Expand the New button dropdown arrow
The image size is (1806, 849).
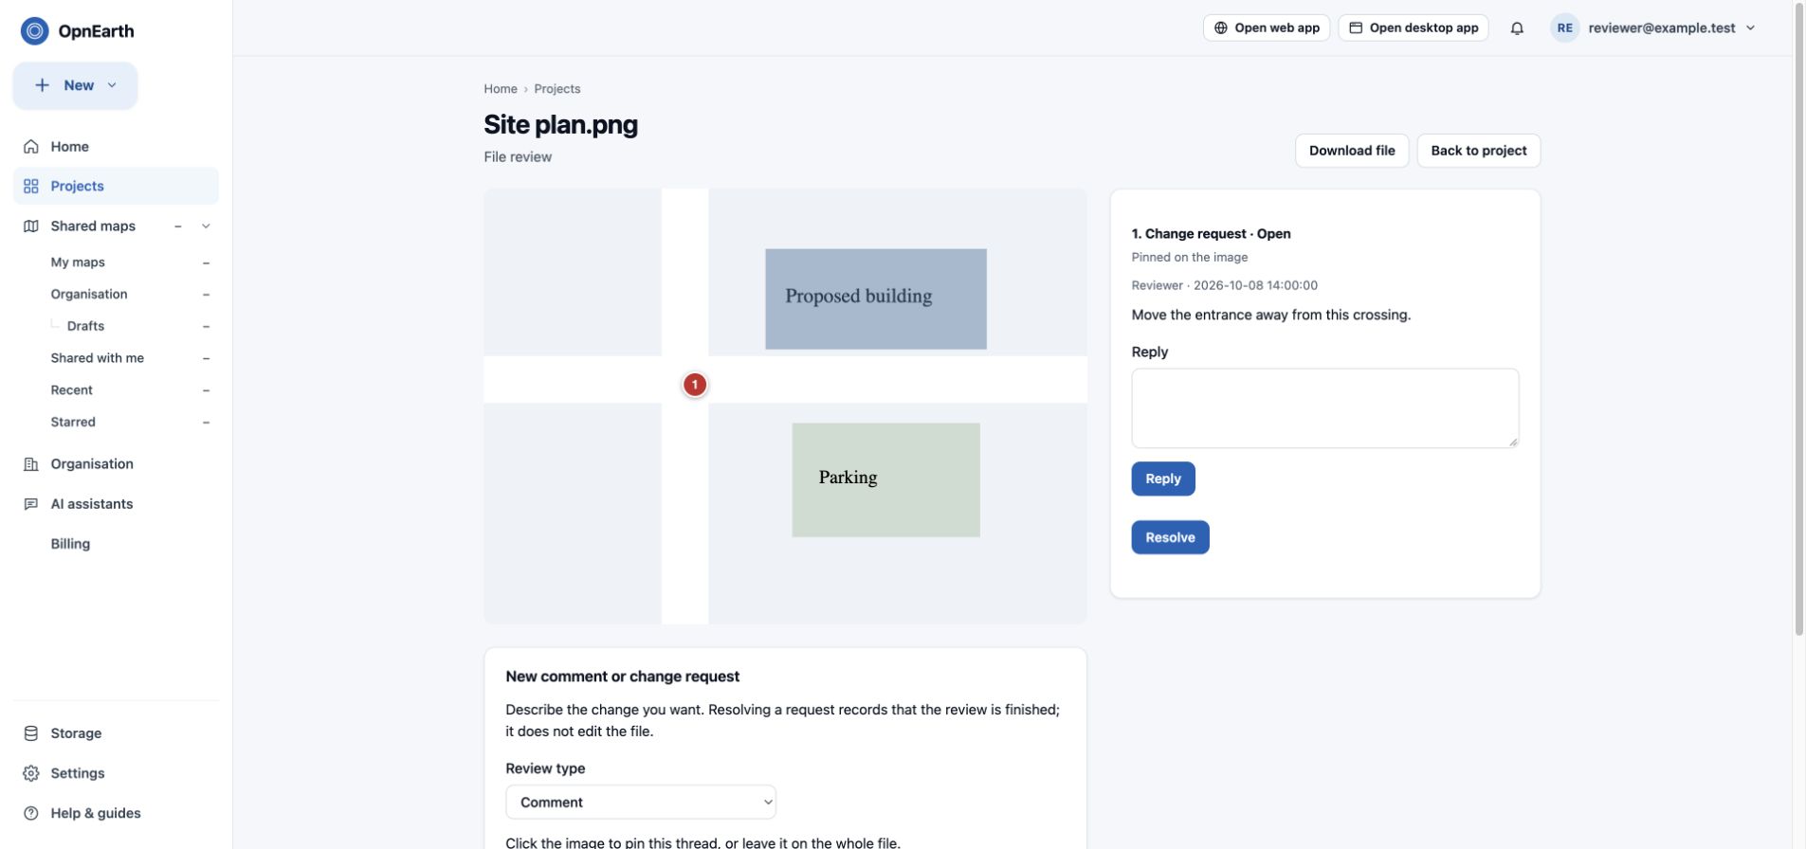click(112, 85)
